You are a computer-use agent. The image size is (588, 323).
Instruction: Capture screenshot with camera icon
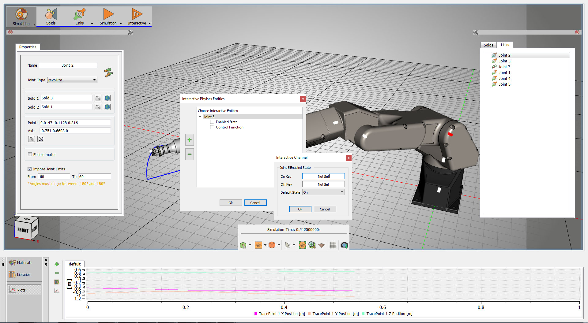tap(344, 245)
